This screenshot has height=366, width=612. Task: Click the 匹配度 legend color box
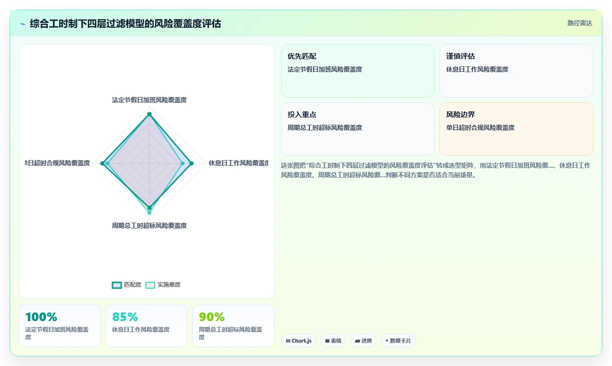117,285
